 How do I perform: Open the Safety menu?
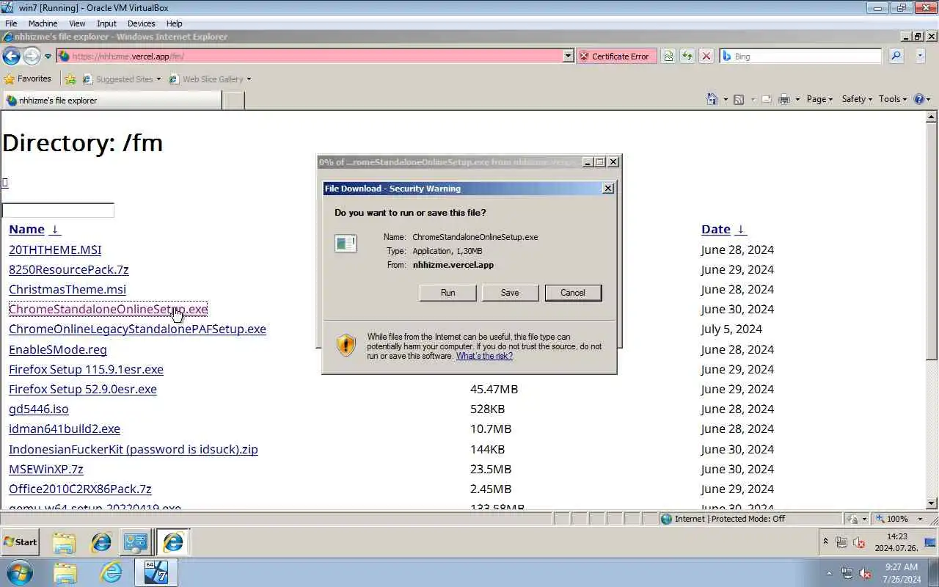[857, 99]
